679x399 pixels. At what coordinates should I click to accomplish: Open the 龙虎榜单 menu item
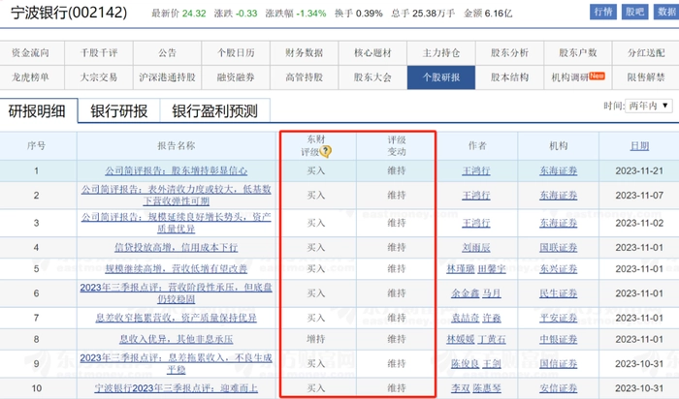34,76
